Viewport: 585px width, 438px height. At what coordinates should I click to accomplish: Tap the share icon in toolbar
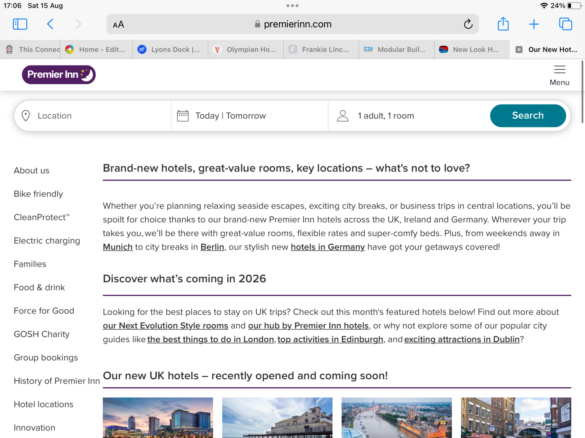pos(503,24)
